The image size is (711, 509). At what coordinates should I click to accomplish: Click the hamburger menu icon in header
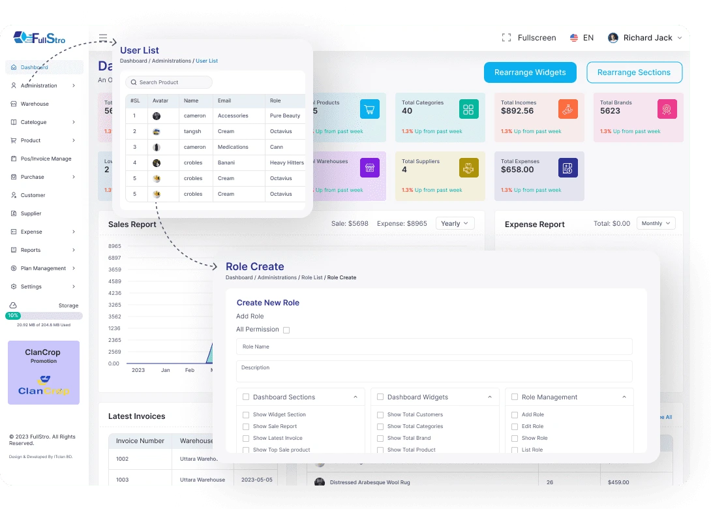[103, 38]
